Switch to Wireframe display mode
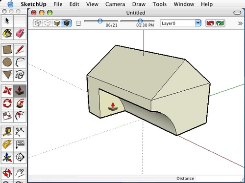The height and width of the screenshot is (183, 245). [x=38, y=23]
